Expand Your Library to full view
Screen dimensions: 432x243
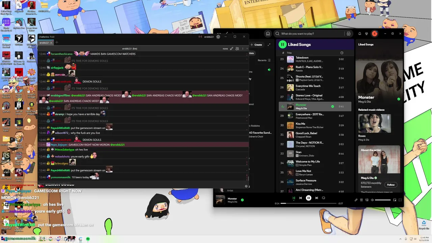[269, 45]
